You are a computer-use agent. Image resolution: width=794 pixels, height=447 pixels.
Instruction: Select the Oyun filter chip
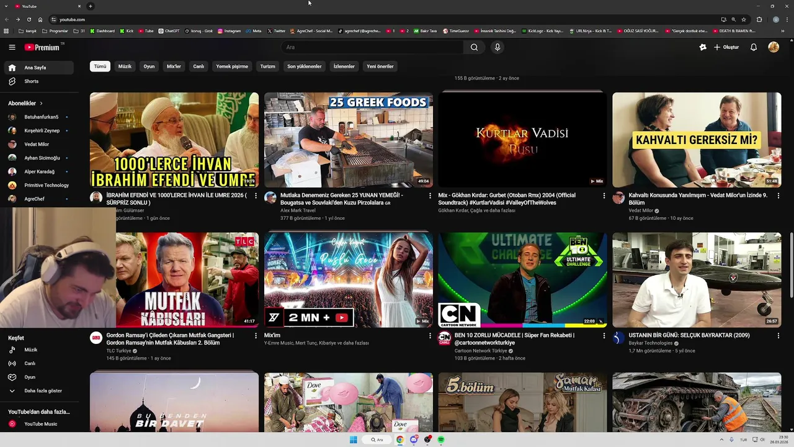tap(149, 66)
